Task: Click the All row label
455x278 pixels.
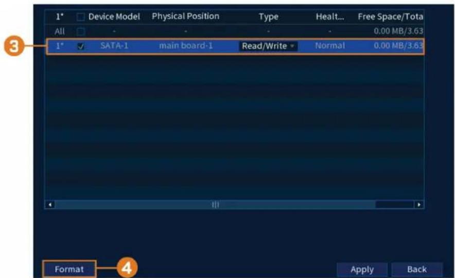Action: coord(60,31)
